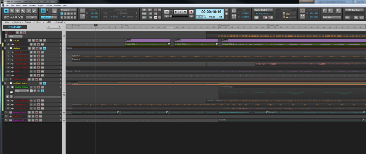Open the Process menu
Screen dimensions: 366x154
click(32, 6)
